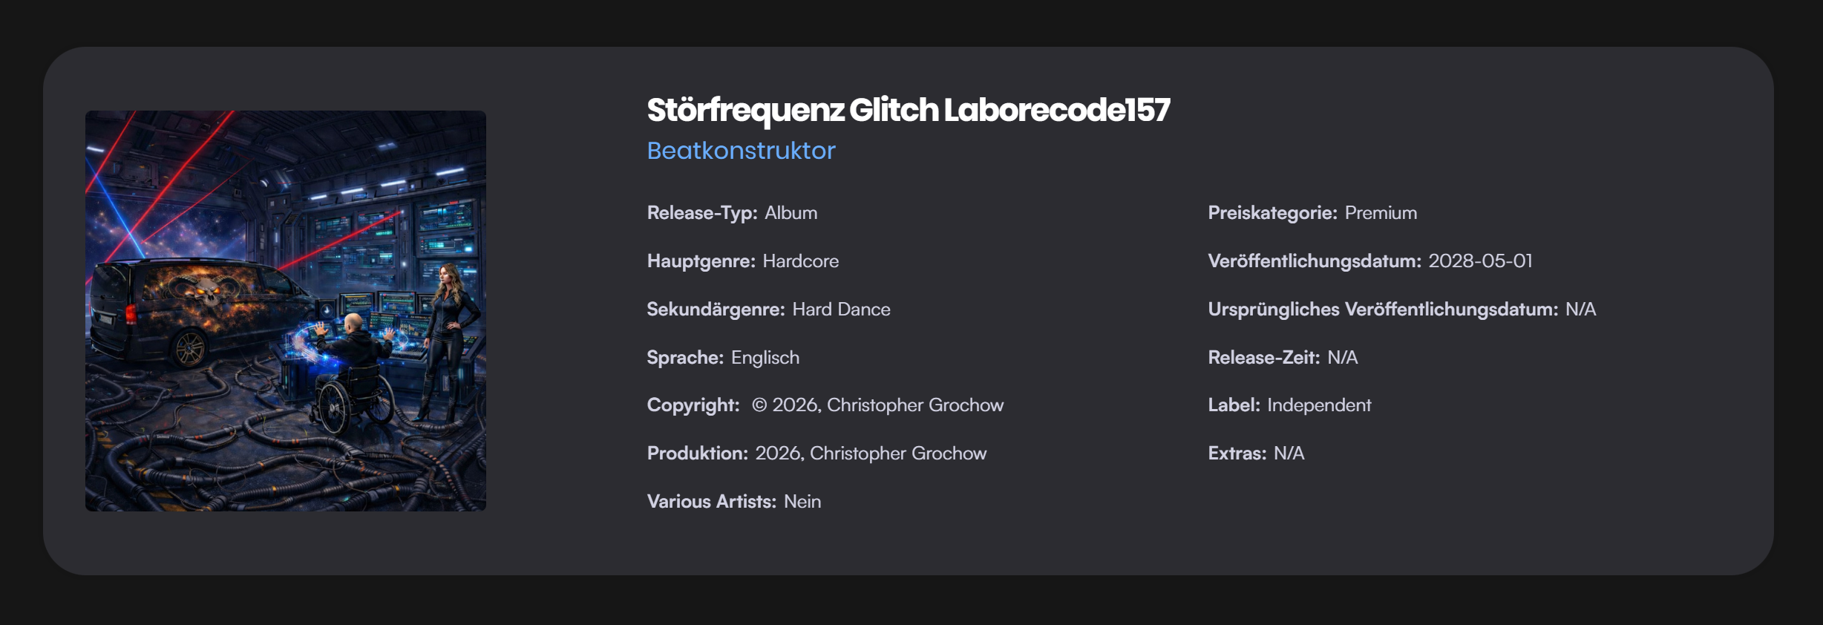Select the Album release type value
Screen dimensions: 1823x625
point(791,213)
